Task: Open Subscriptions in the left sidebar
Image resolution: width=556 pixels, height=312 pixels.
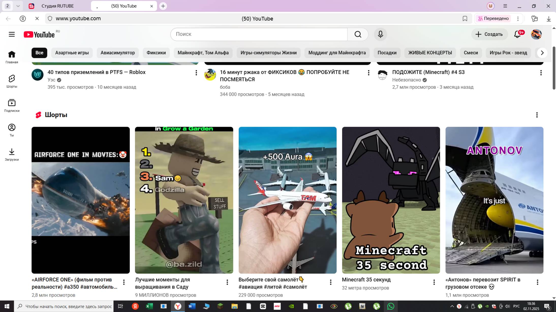Action: pyautogui.click(x=12, y=105)
